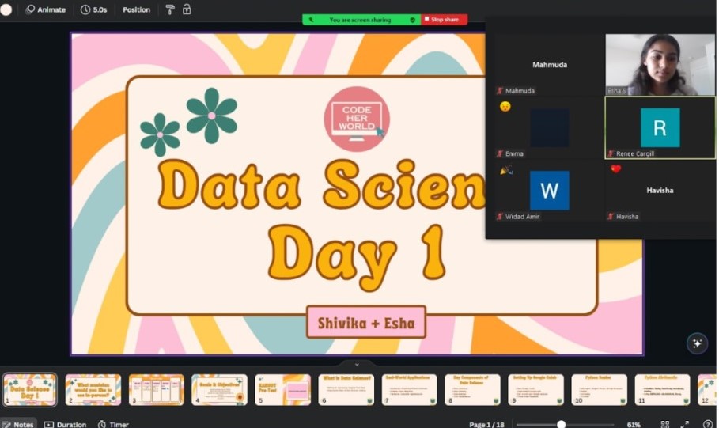The image size is (719, 428).
Task: Select the copy style paint roller icon
Action: pyautogui.click(x=169, y=9)
